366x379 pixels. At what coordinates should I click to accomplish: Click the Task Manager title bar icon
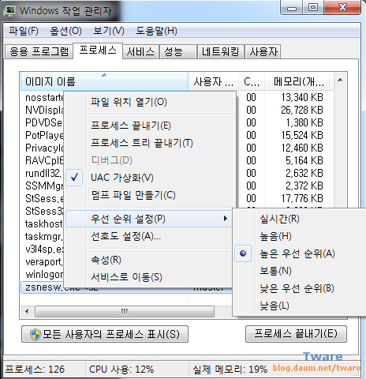click(x=10, y=11)
